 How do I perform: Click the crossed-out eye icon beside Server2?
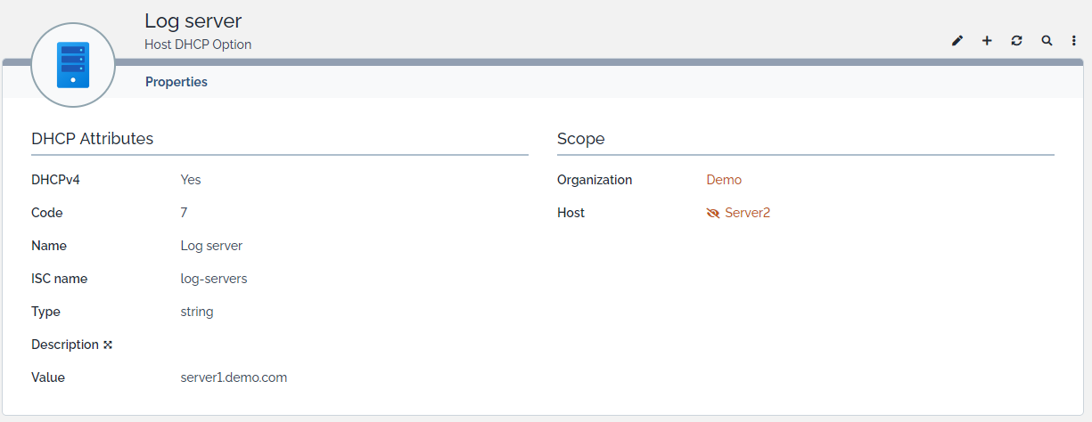pyautogui.click(x=712, y=214)
